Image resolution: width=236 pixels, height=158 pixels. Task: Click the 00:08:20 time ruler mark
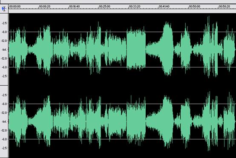pos(45,6)
